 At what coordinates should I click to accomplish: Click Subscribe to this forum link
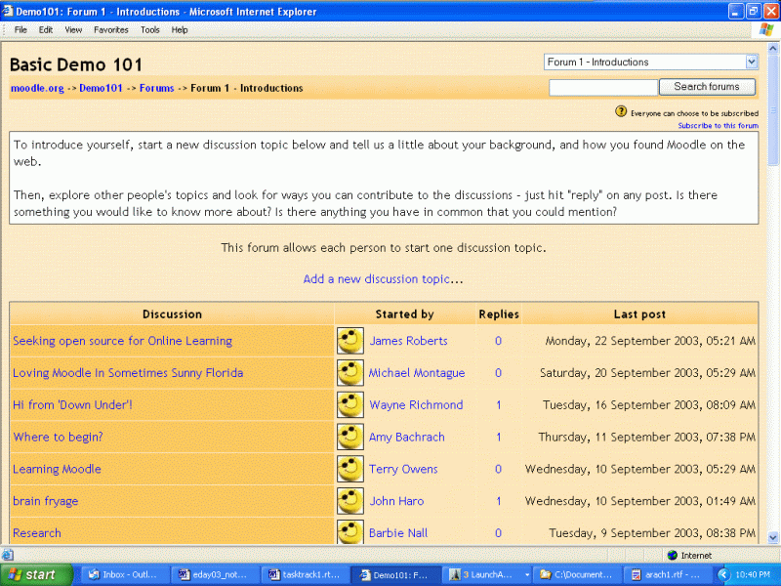tap(718, 126)
